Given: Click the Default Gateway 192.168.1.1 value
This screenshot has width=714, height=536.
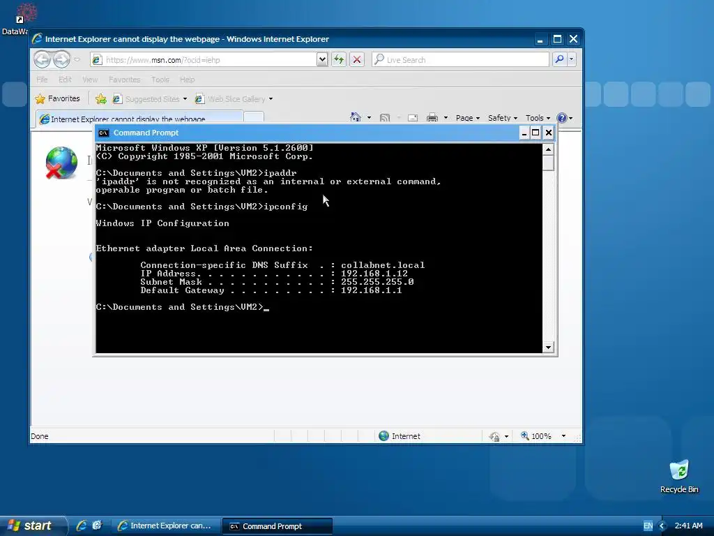Looking at the screenshot, I should coord(372,290).
